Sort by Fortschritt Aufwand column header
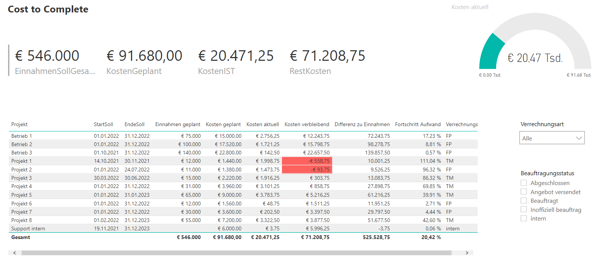 (x=418, y=124)
